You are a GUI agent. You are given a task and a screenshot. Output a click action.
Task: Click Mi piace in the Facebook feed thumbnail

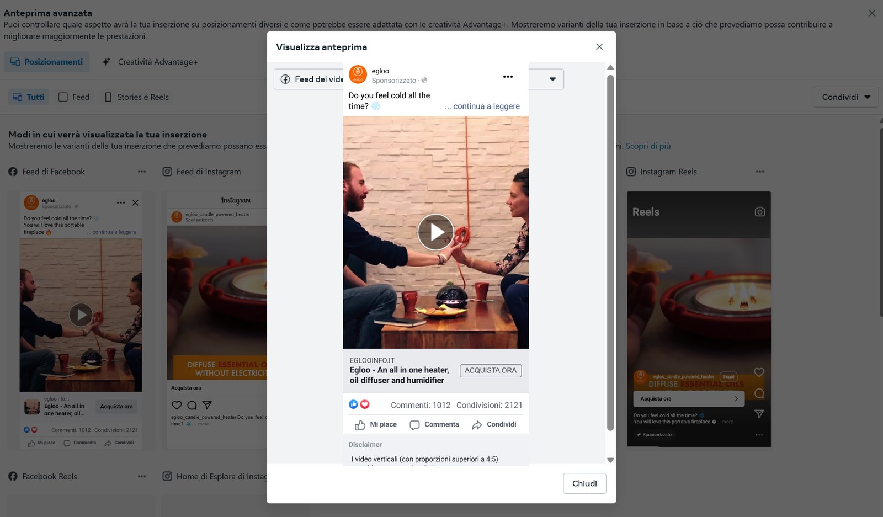[x=41, y=443]
